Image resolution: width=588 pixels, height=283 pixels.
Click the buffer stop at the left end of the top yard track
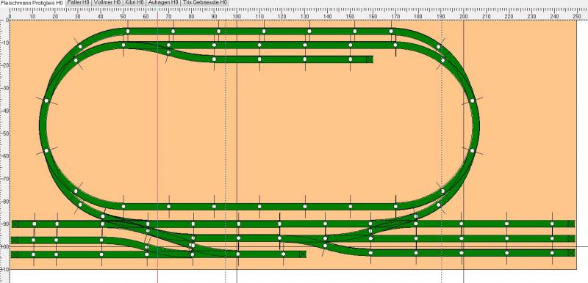tap(15, 224)
